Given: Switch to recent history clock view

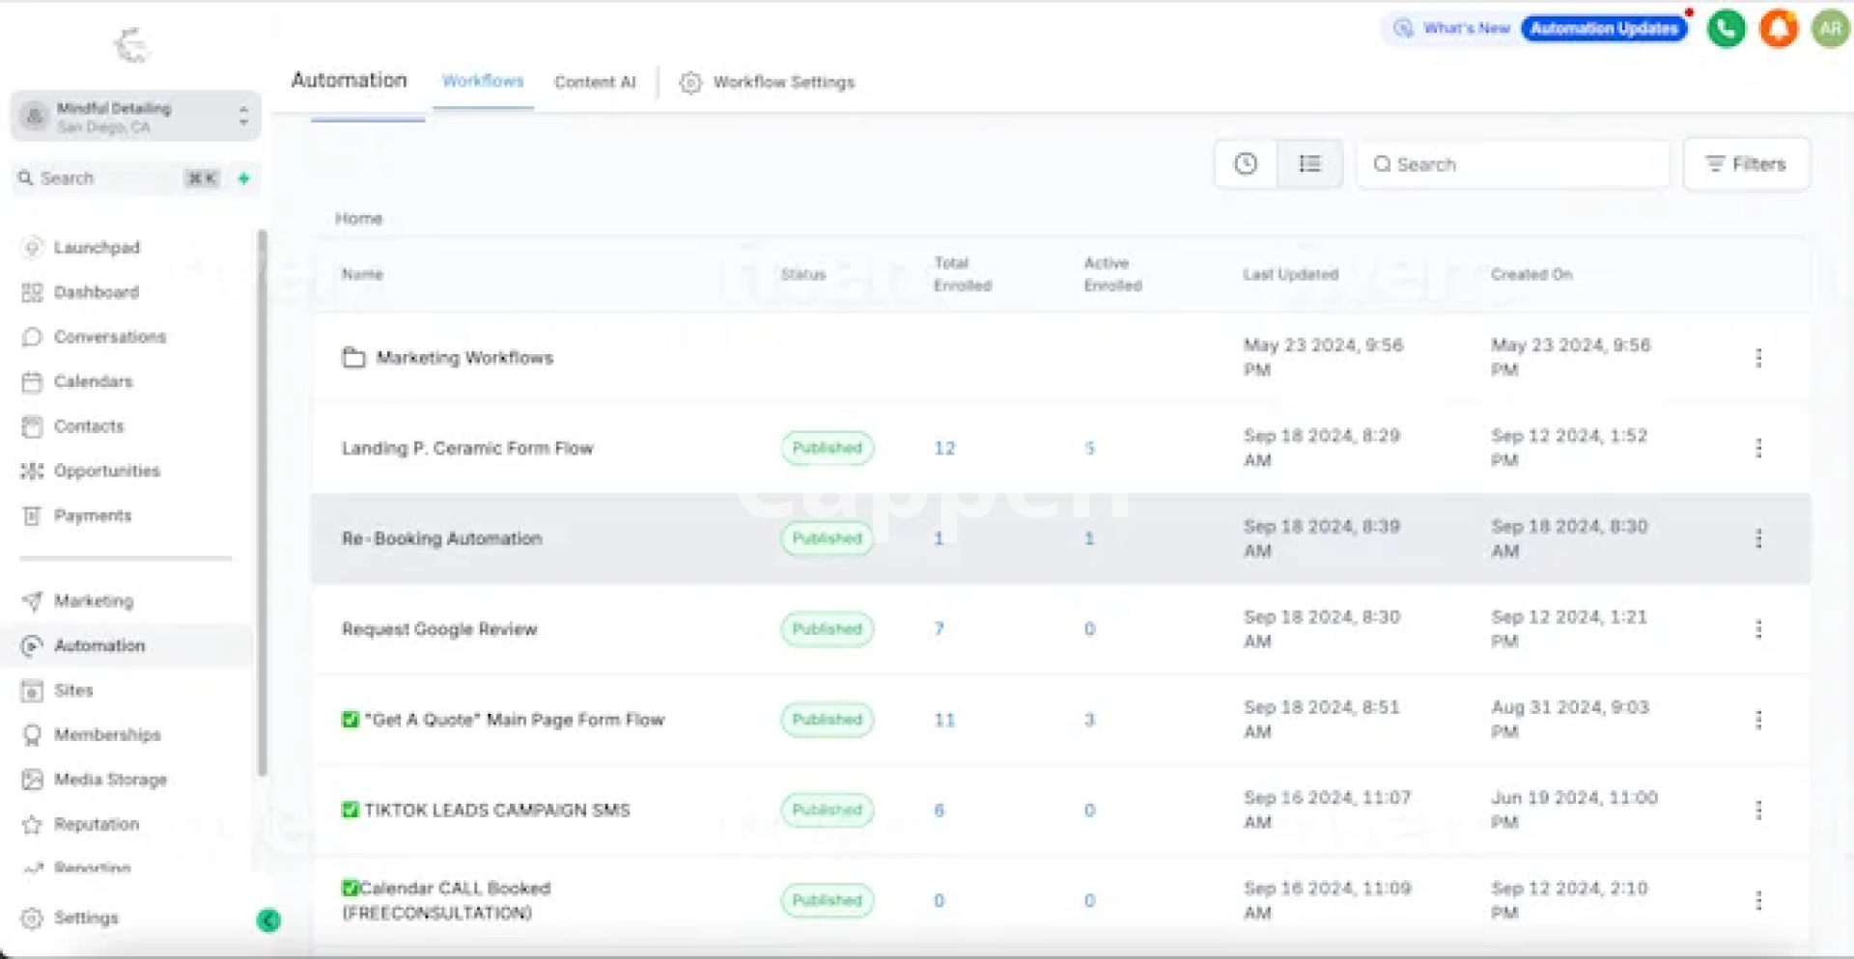Looking at the screenshot, I should [x=1246, y=164].
